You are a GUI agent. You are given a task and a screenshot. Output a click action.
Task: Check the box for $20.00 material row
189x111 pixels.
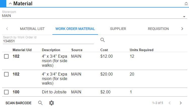(7, 74)
